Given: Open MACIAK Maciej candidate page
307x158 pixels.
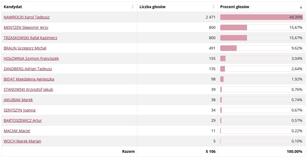Looking at the screenshot, I should tap(17, 131).
